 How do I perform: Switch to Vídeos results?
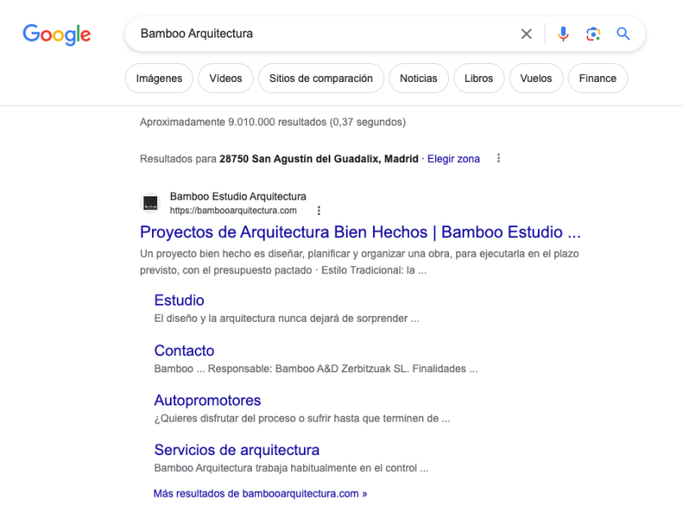pos(225,79)
